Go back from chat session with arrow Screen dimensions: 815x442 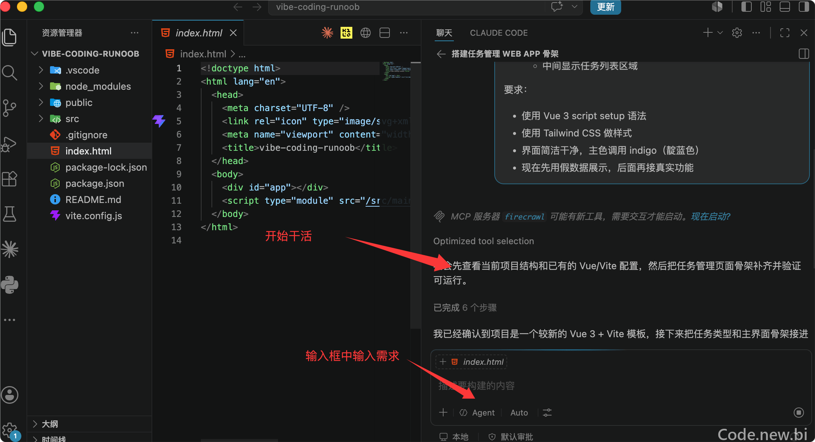(441, 54)
